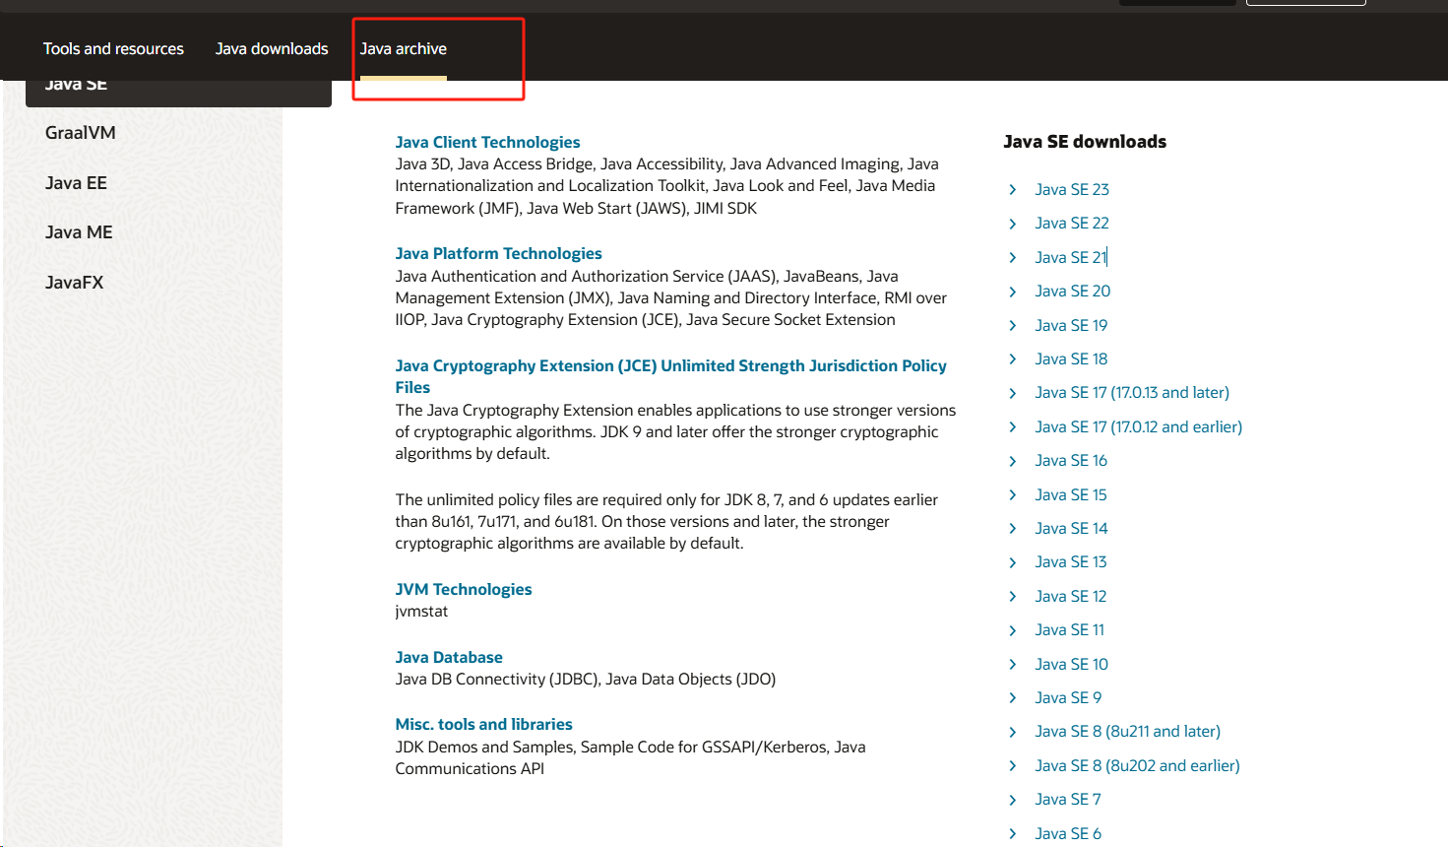Open JavaFX in the sidebar
Viewport: 1448px width, 847px height.
[74, 283]
